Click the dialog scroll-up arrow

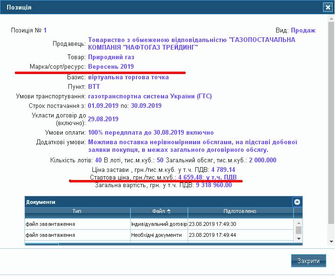[331, 19]
